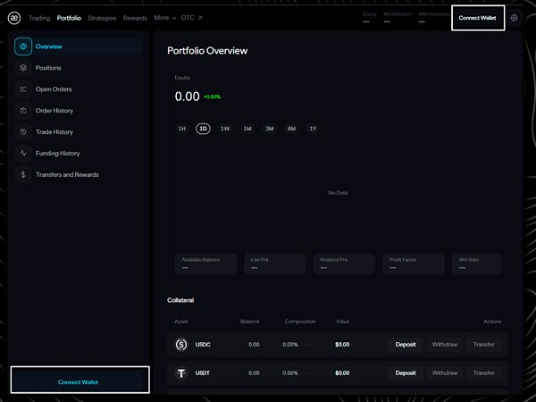Open the OTC external link

(x=192, y=17)
